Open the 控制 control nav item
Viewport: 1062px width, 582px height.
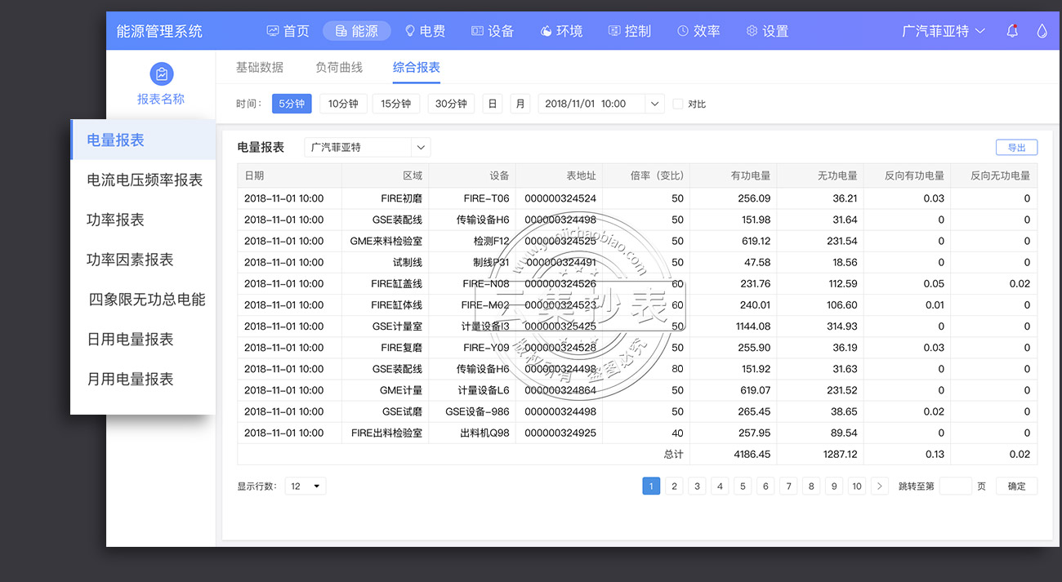(x=630, y=31)
